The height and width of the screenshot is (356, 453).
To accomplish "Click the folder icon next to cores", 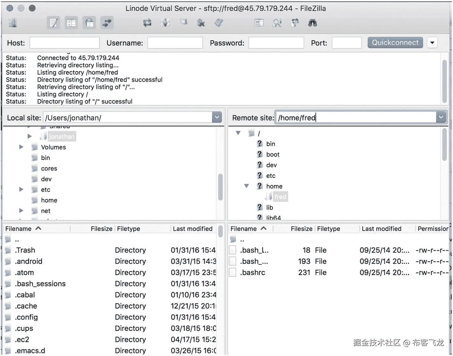I will tap(35, 168).
